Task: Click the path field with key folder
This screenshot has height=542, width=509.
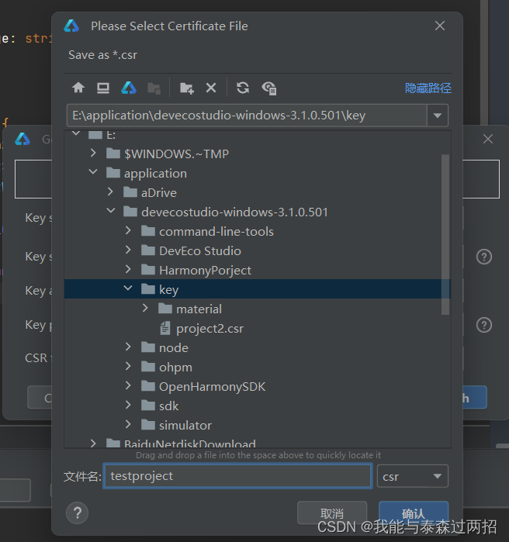Action: tap(247, 116)
